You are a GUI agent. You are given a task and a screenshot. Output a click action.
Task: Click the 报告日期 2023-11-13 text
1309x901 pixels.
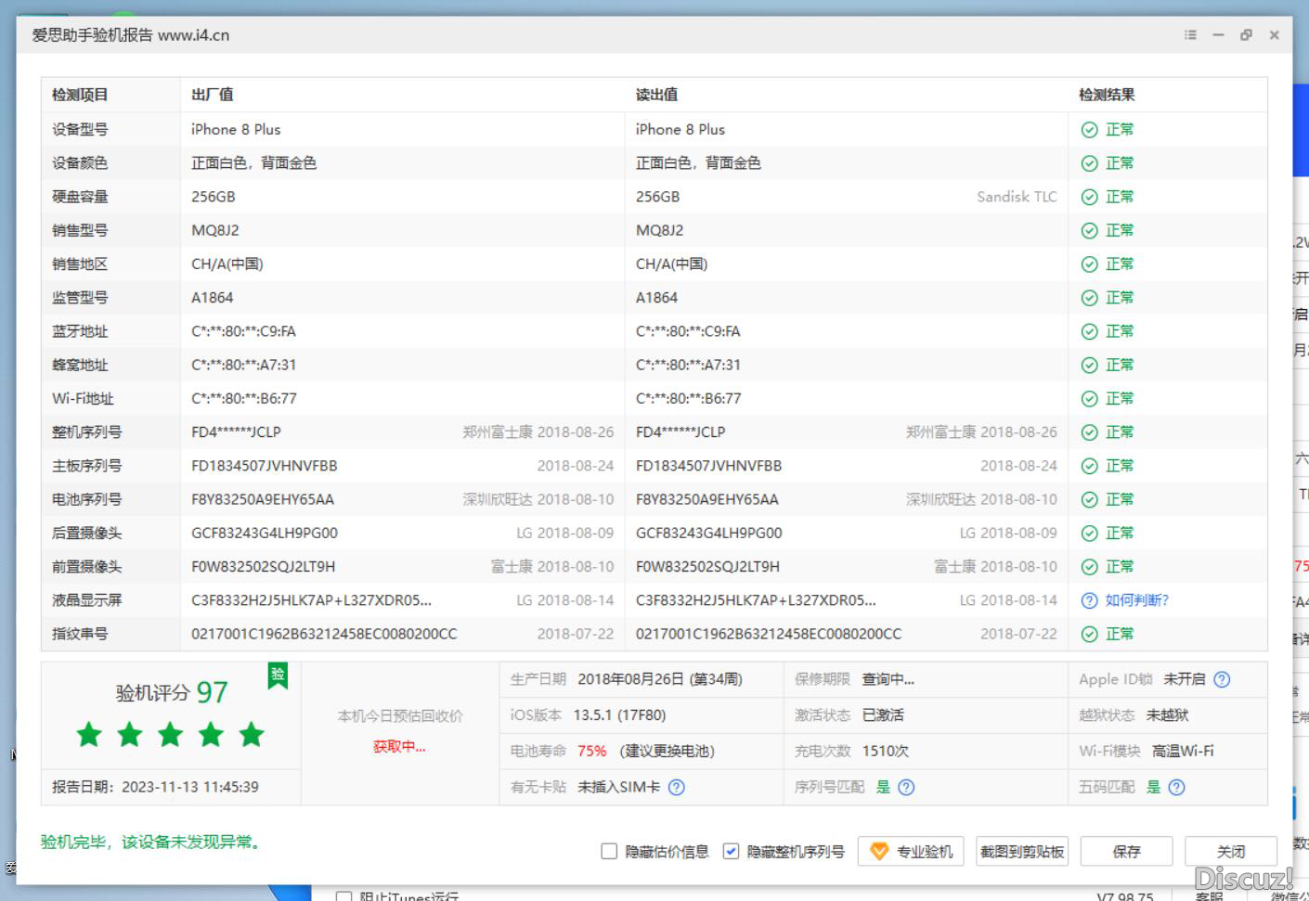point(155,787)
